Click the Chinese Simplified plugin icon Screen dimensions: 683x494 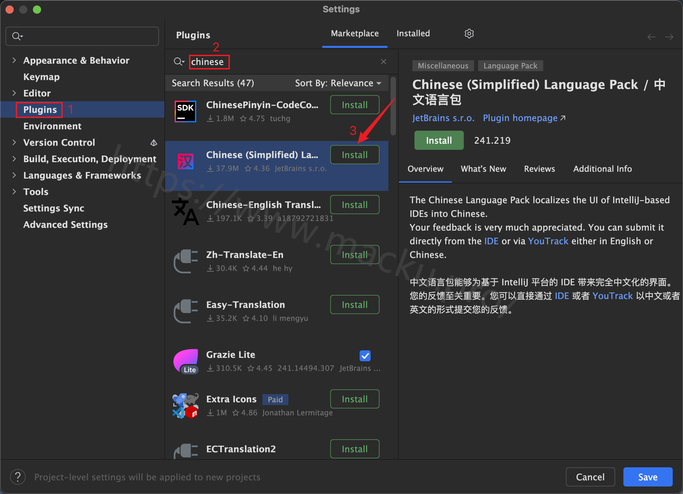click(185, 161)
